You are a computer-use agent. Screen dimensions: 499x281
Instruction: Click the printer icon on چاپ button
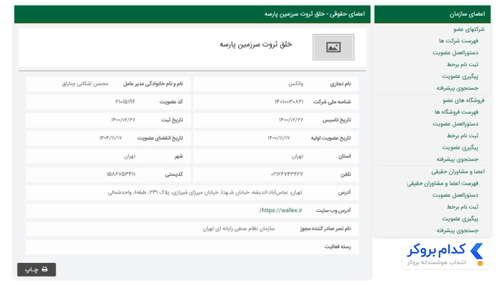(44, 269)
